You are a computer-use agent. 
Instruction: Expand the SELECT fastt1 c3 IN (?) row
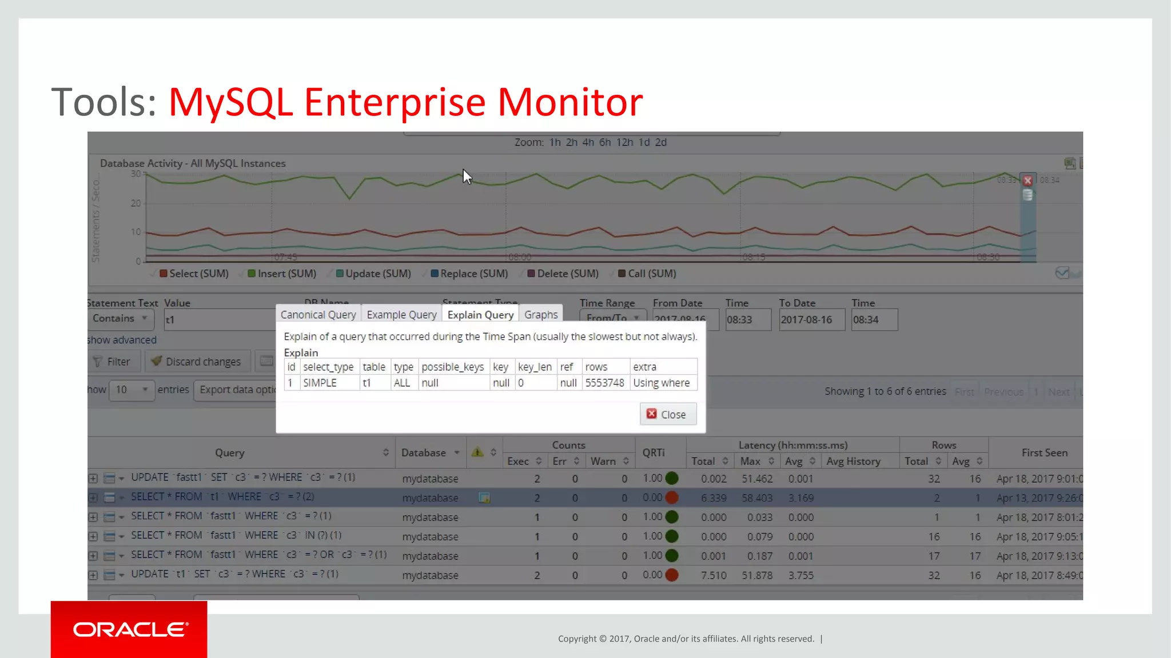coord(93,536)
